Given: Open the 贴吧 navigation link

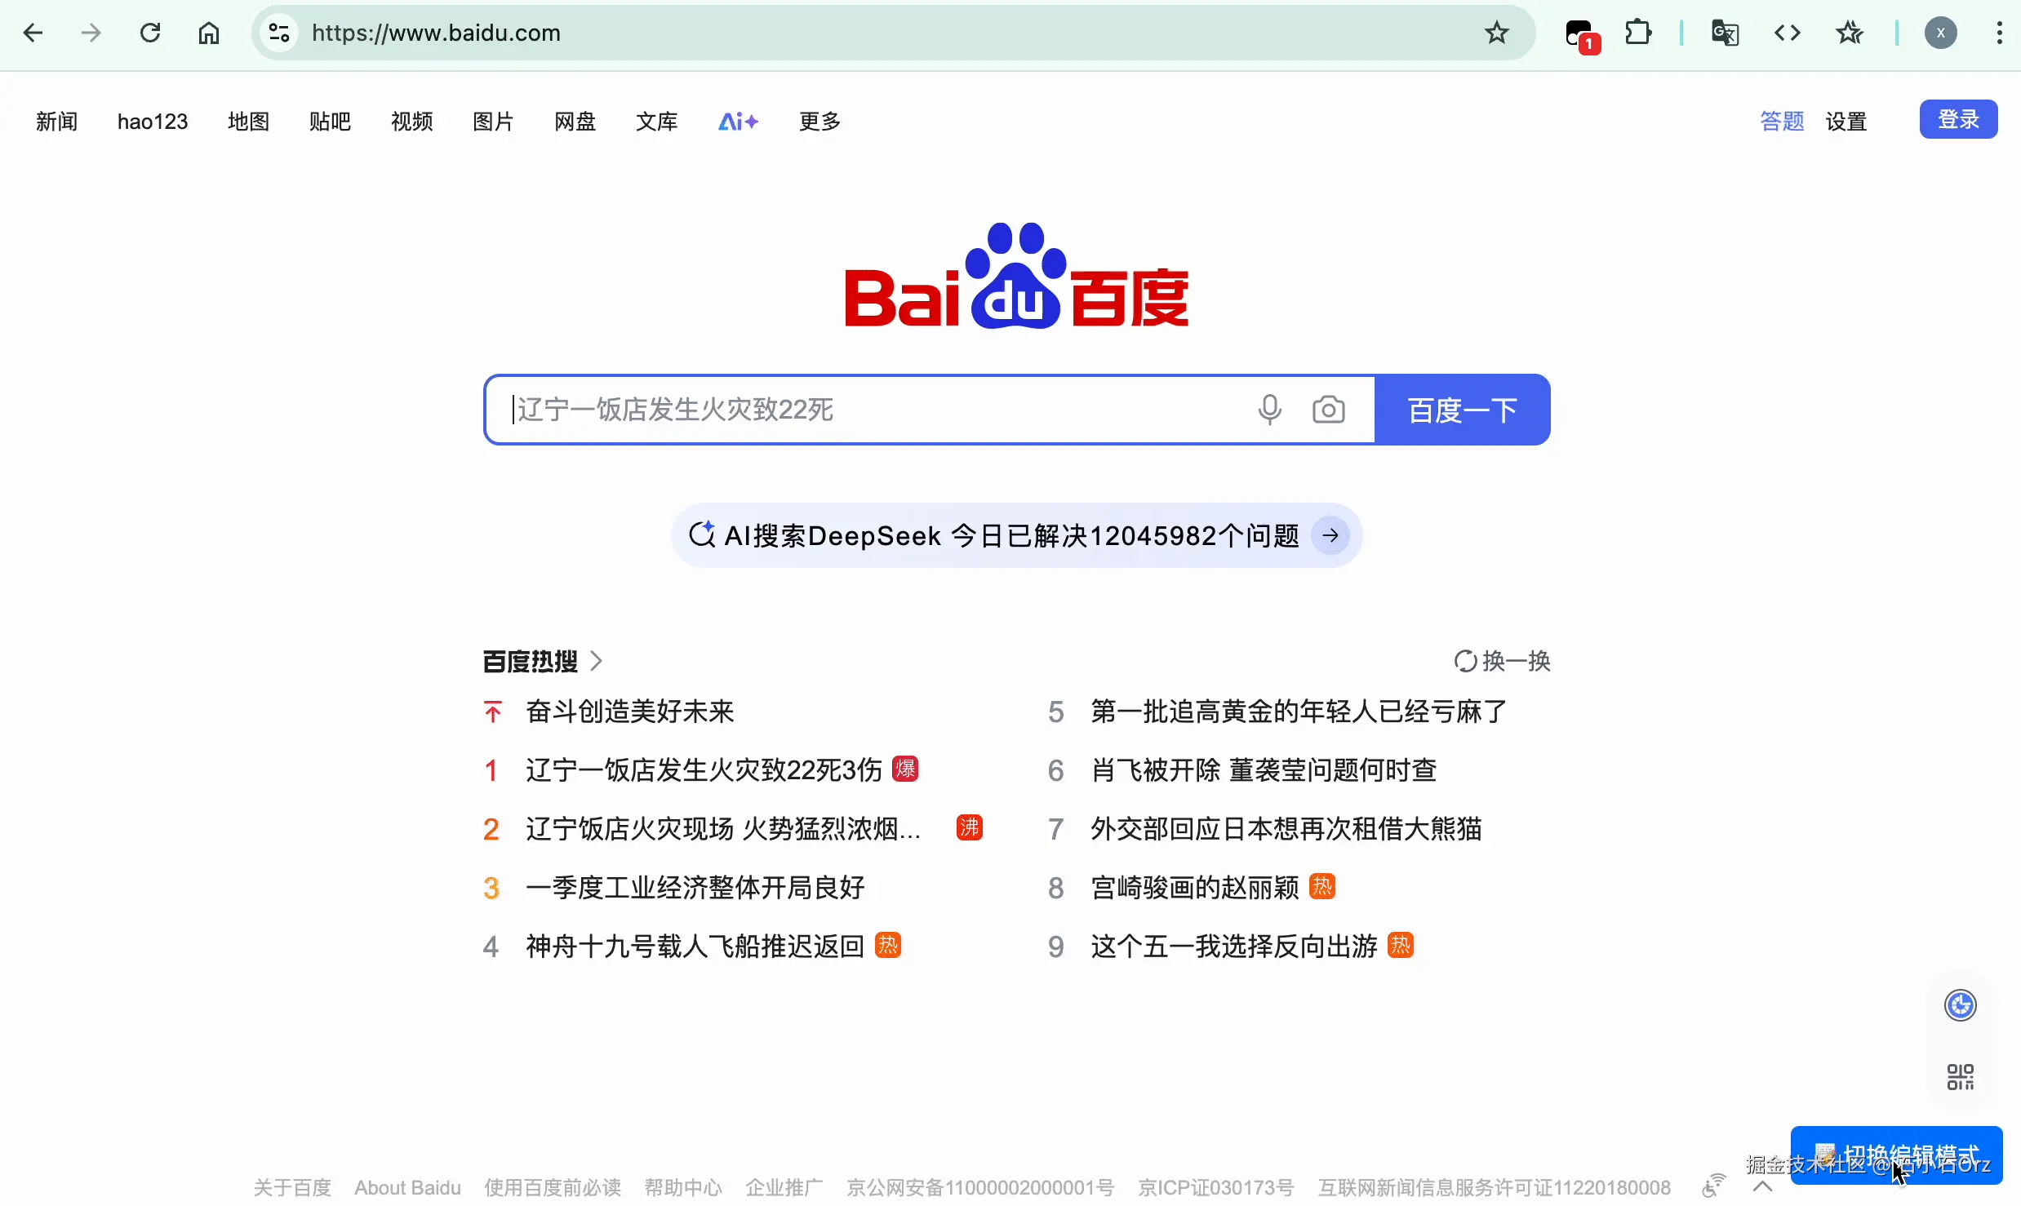Looking at the screenshot, I should (331, 122).
